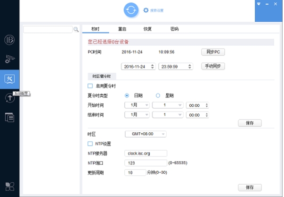Viewport: 284px width, 197px height.
Task: Open the GMT+08:00 timezone dropdown
Action: pos(146,134)
